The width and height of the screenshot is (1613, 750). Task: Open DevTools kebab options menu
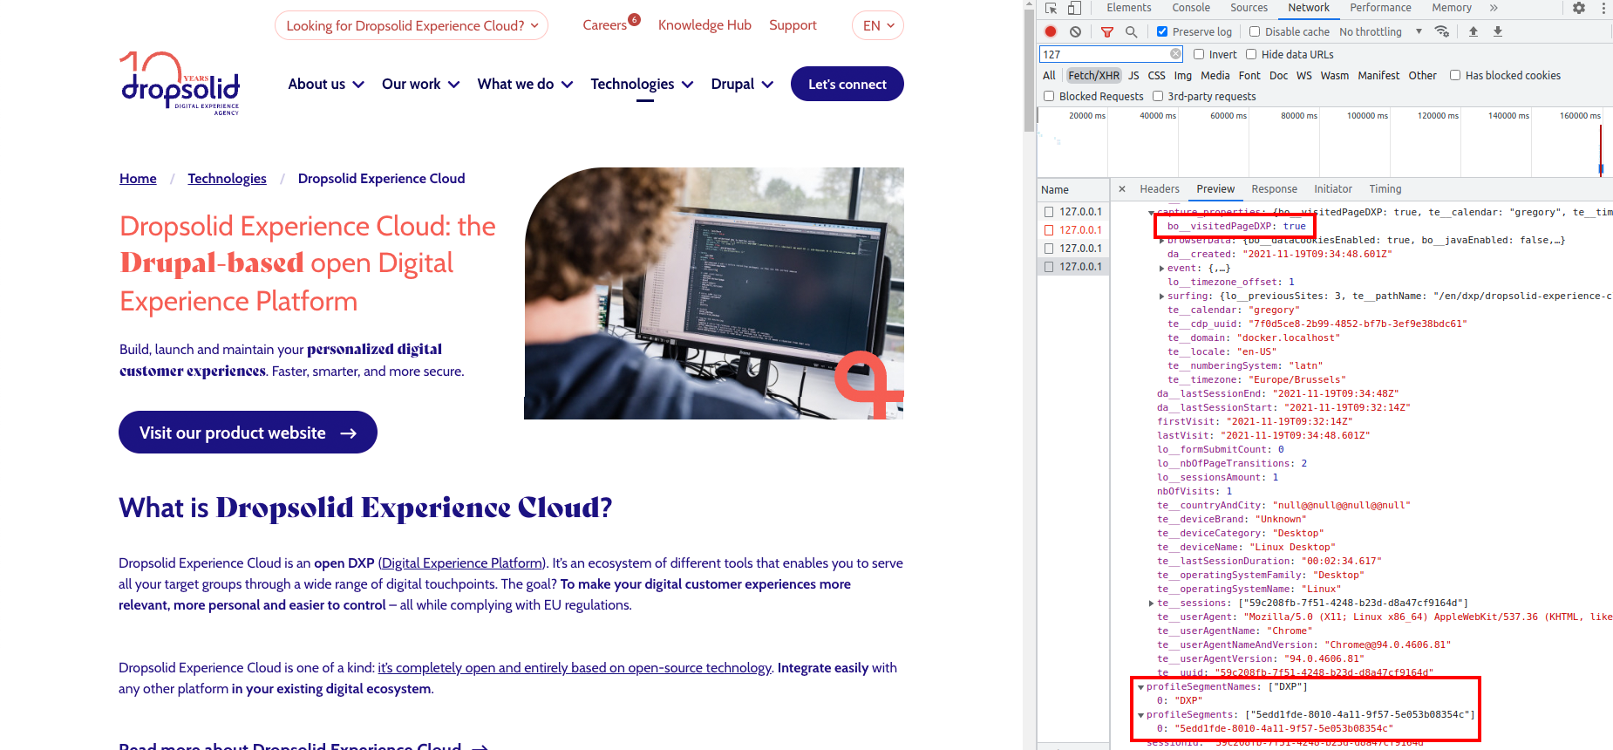point(1603,8)
